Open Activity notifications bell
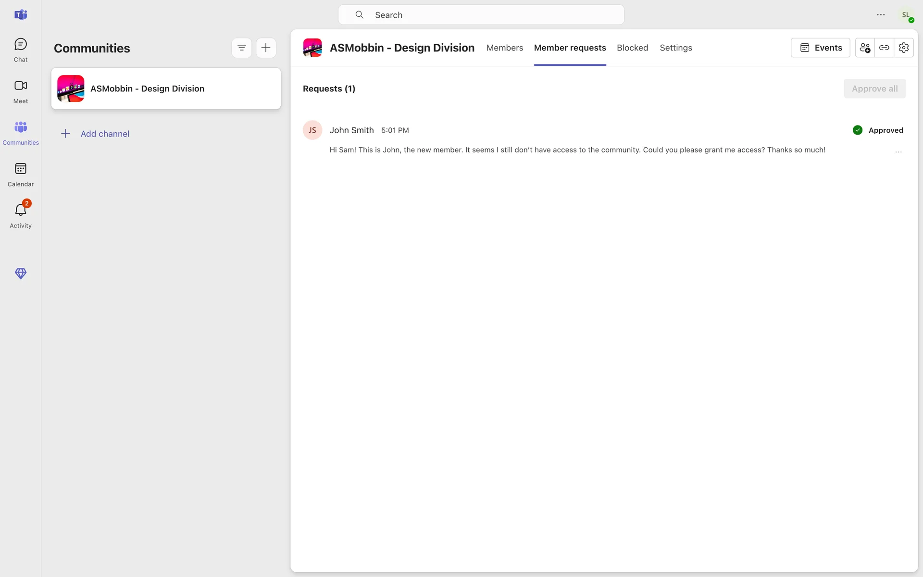 (21, 216)
